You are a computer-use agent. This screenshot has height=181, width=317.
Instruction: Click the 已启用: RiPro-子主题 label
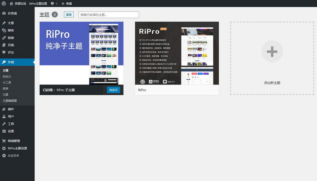59,90
